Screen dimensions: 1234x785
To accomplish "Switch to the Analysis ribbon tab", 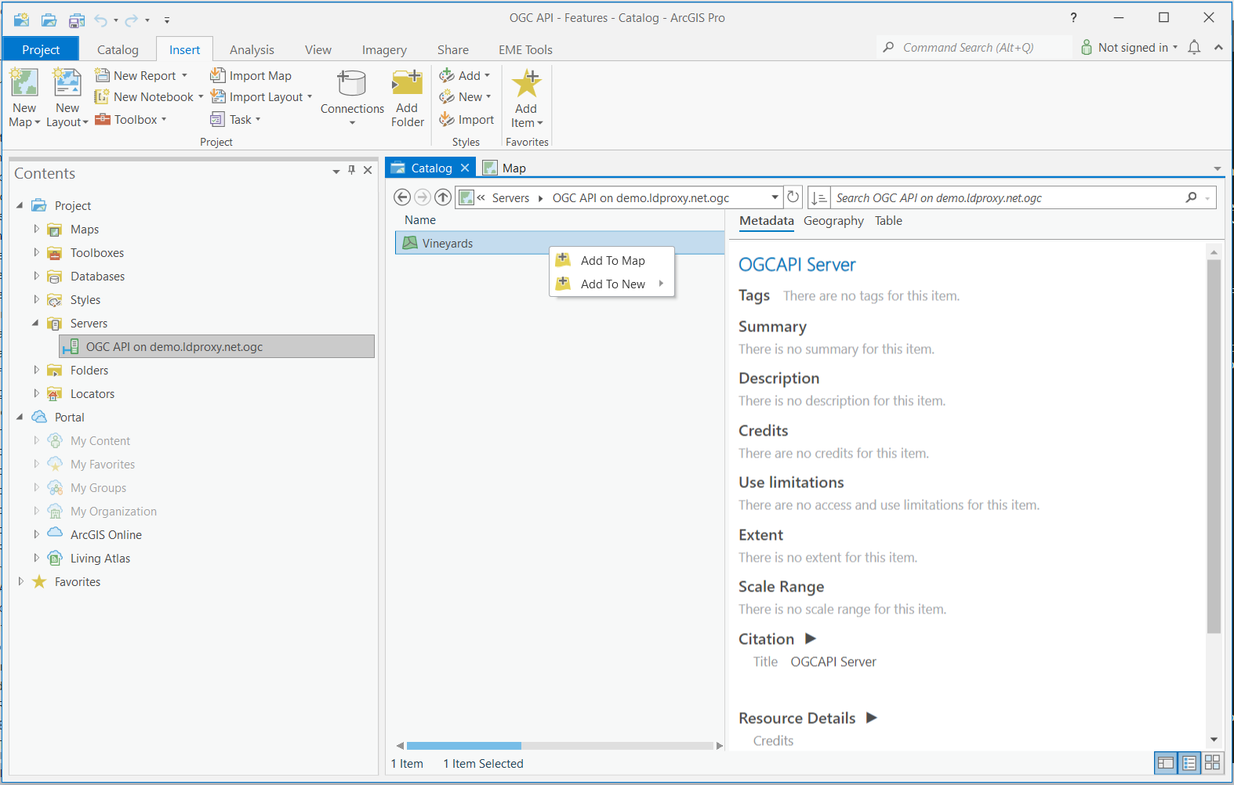I will [252, 49].
